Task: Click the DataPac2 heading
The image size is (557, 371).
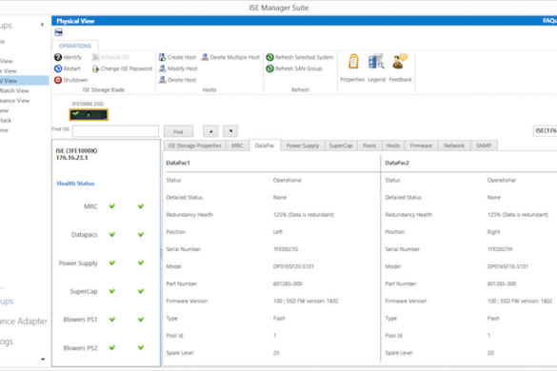Action: pyautogui.click(x=397, y=163)
